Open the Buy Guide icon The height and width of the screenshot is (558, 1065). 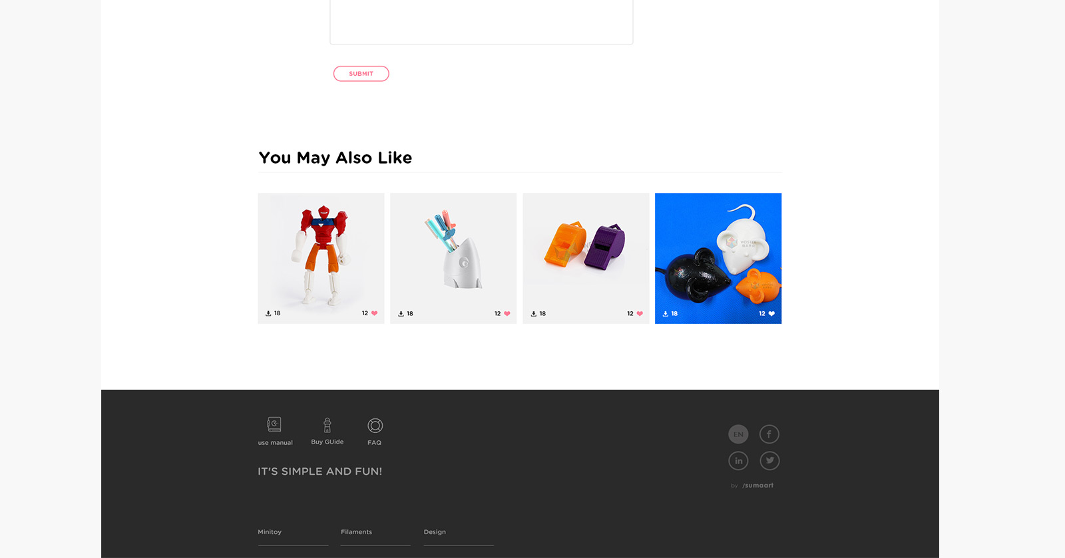click(327, 425)
